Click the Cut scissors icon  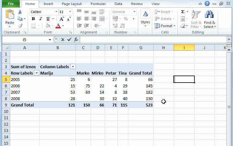[20, 12]
